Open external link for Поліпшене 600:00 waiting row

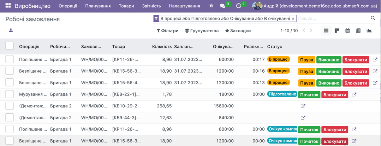pyautogui.click(x=354, y=130)
